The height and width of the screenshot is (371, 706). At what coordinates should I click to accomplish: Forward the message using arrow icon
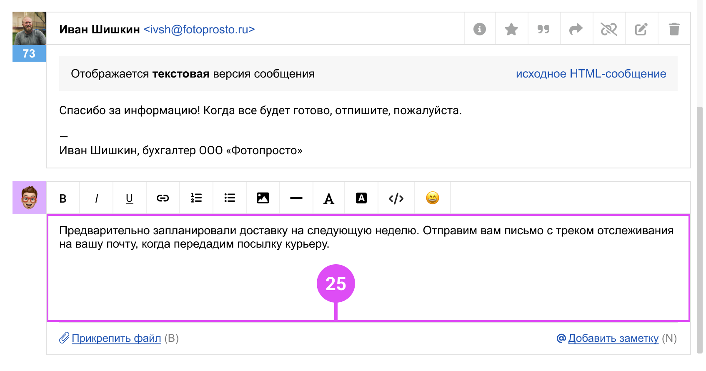(576, 29)
